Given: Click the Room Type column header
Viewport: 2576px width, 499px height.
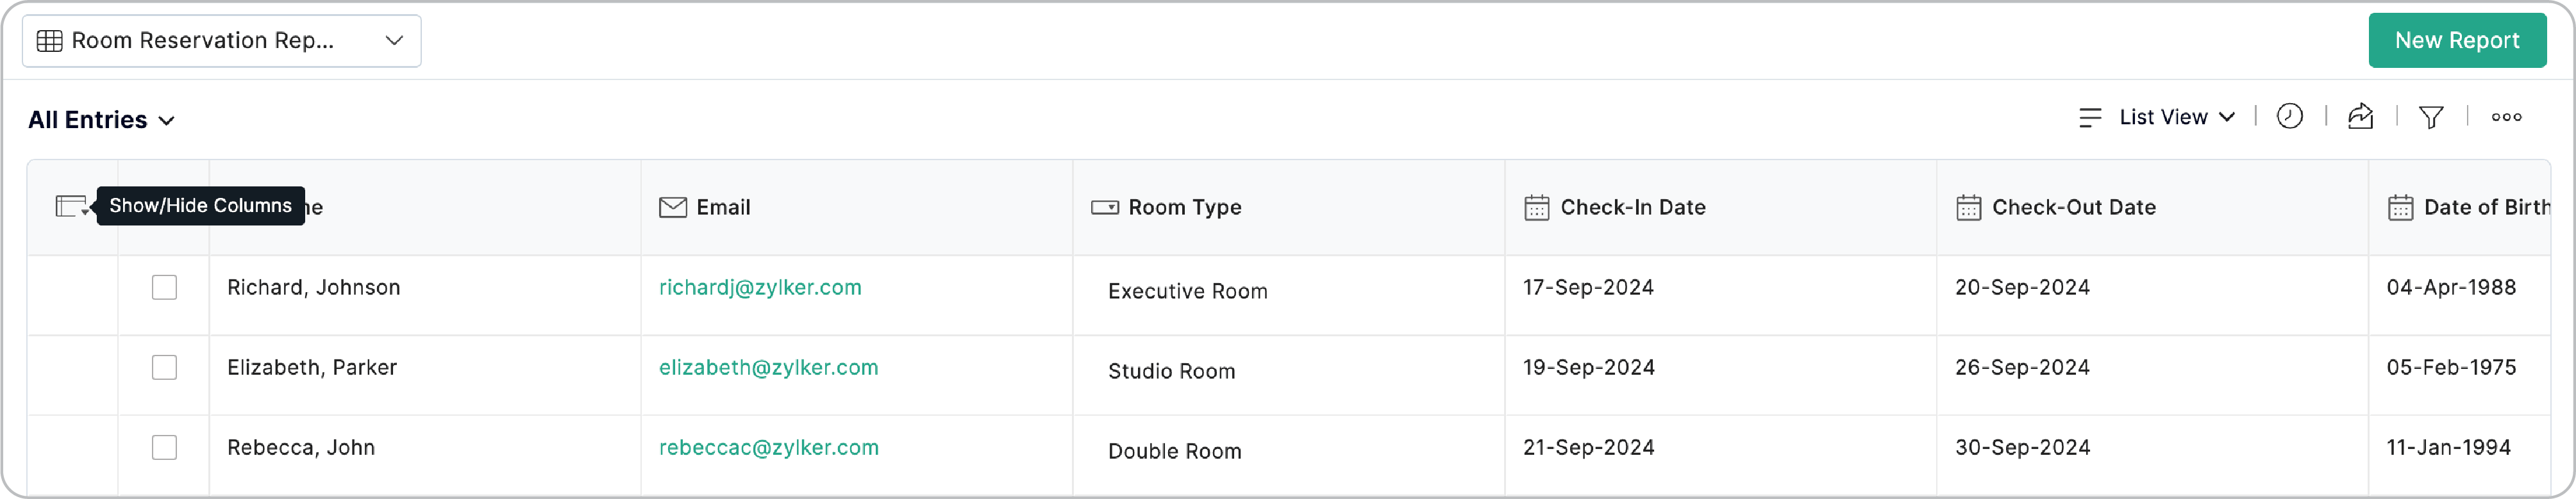Looking at the screenshot, I should coord(1184,208).
